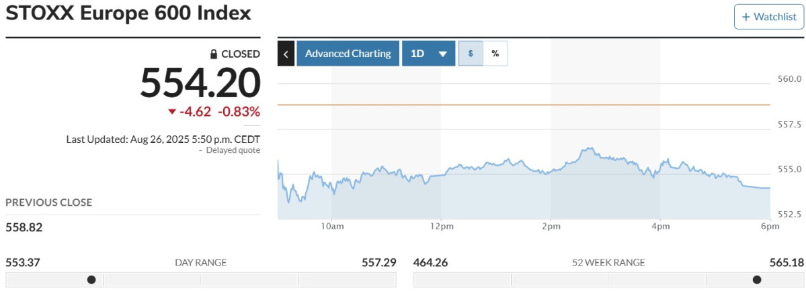Click the Day Range position dot
Viewport: 806px width, 293px height.
91,280
